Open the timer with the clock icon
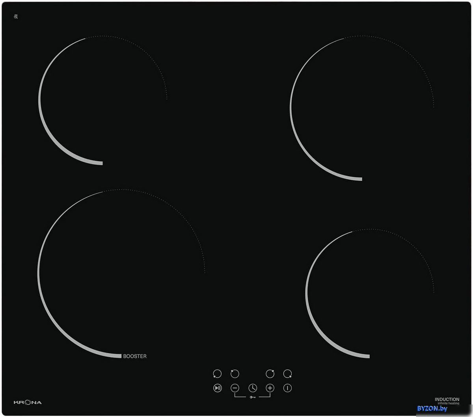Viewport: 473px width, 417px height. click(253, 388)
